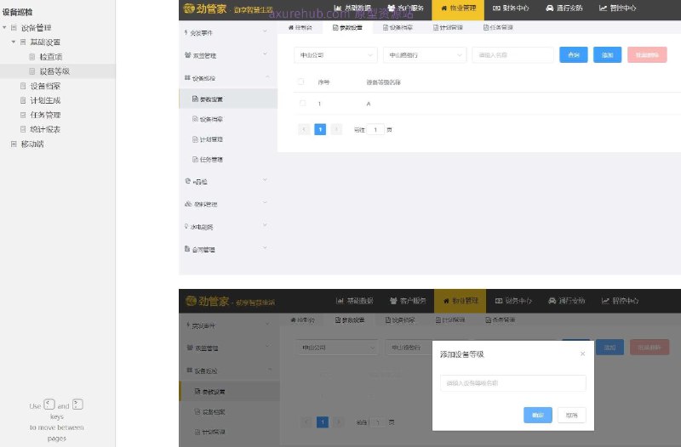Click 设备档案 file icon in upper sidebar

[195, 119]
